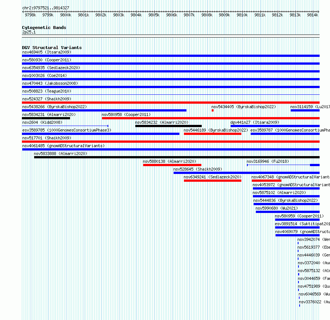The height and width of the screenshot is (320, 330).
Task: Click the nsv5619377 variant label
Action: pos(314,247)
